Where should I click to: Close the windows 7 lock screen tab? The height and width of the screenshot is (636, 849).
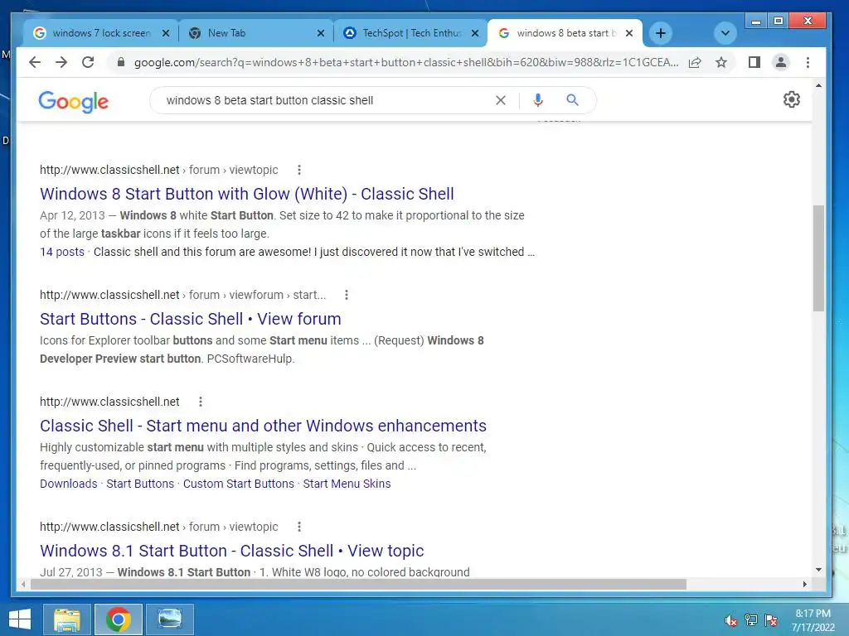click(166, 33)
